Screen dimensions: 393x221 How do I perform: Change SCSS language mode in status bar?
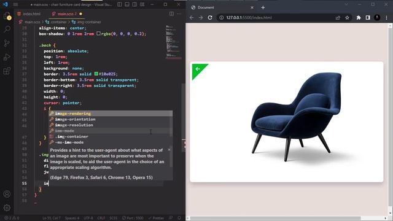click(113, 218)
